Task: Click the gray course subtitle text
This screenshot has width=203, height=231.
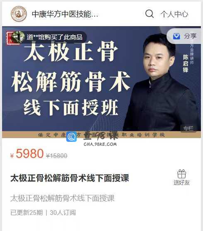Action: coord(63,198)
